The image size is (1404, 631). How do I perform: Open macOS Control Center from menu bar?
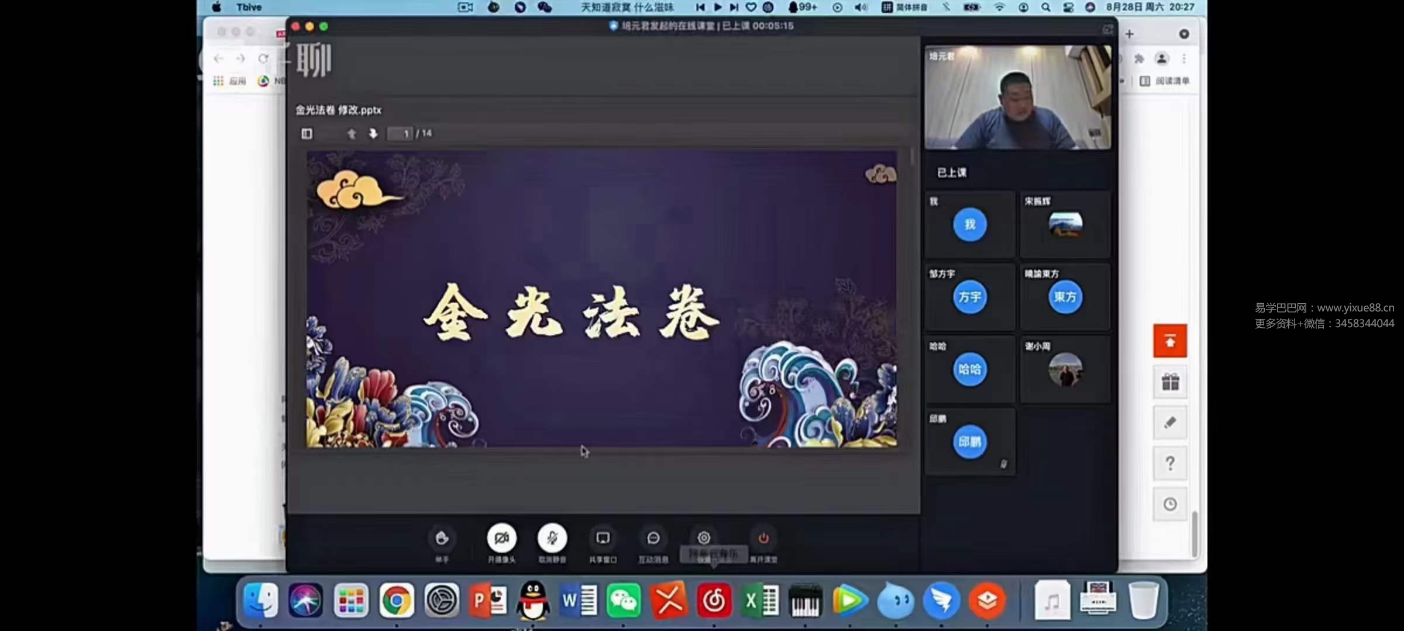pyautogui.click(x=1069, y=8)
